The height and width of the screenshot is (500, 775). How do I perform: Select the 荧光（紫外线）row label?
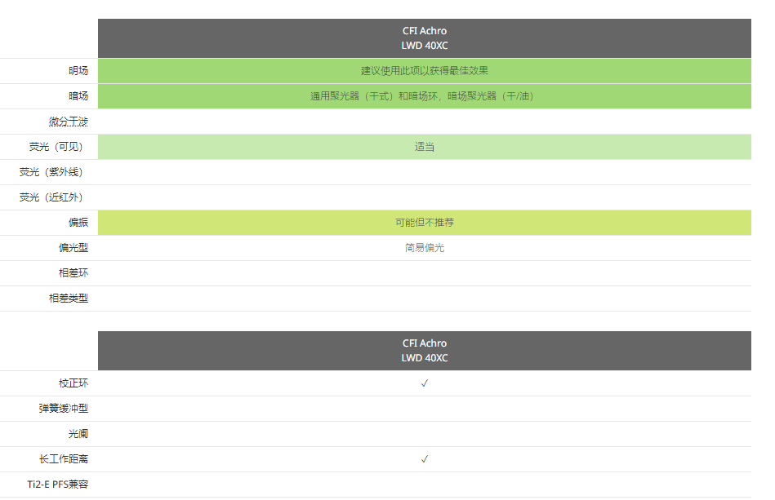pyautogui.click(x=51, y=172)
